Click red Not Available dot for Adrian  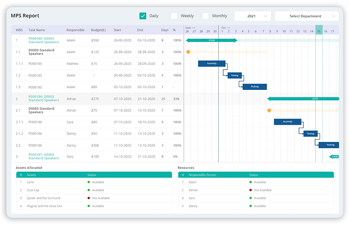pyautogui.click(x=251, y=190)
